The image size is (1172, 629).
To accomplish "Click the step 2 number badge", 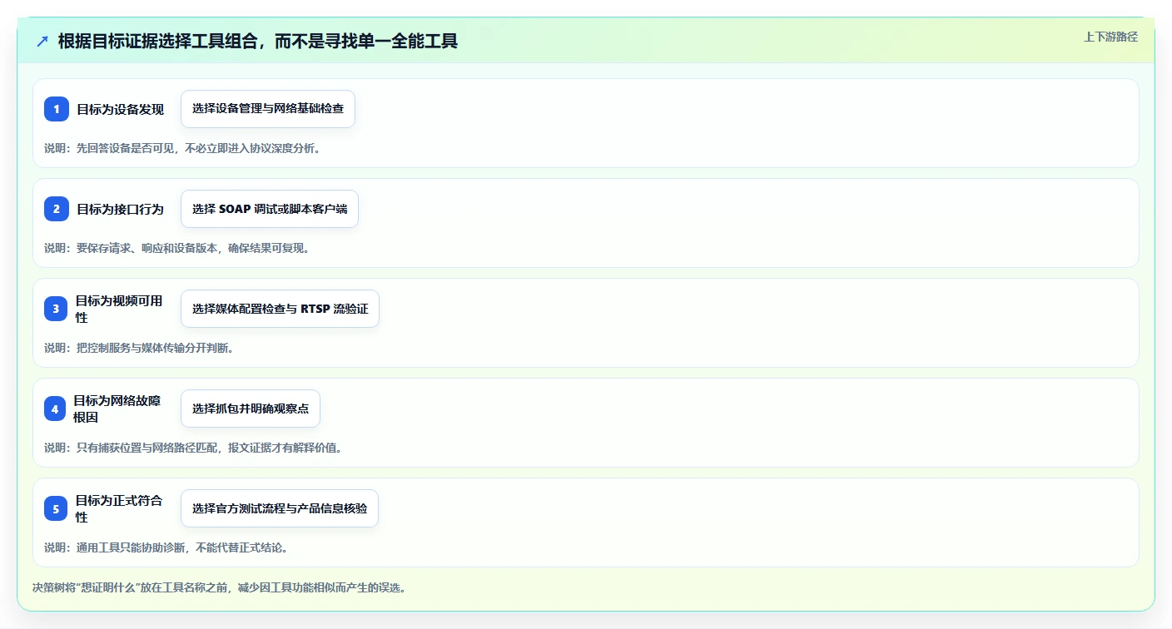I will 56,209.
